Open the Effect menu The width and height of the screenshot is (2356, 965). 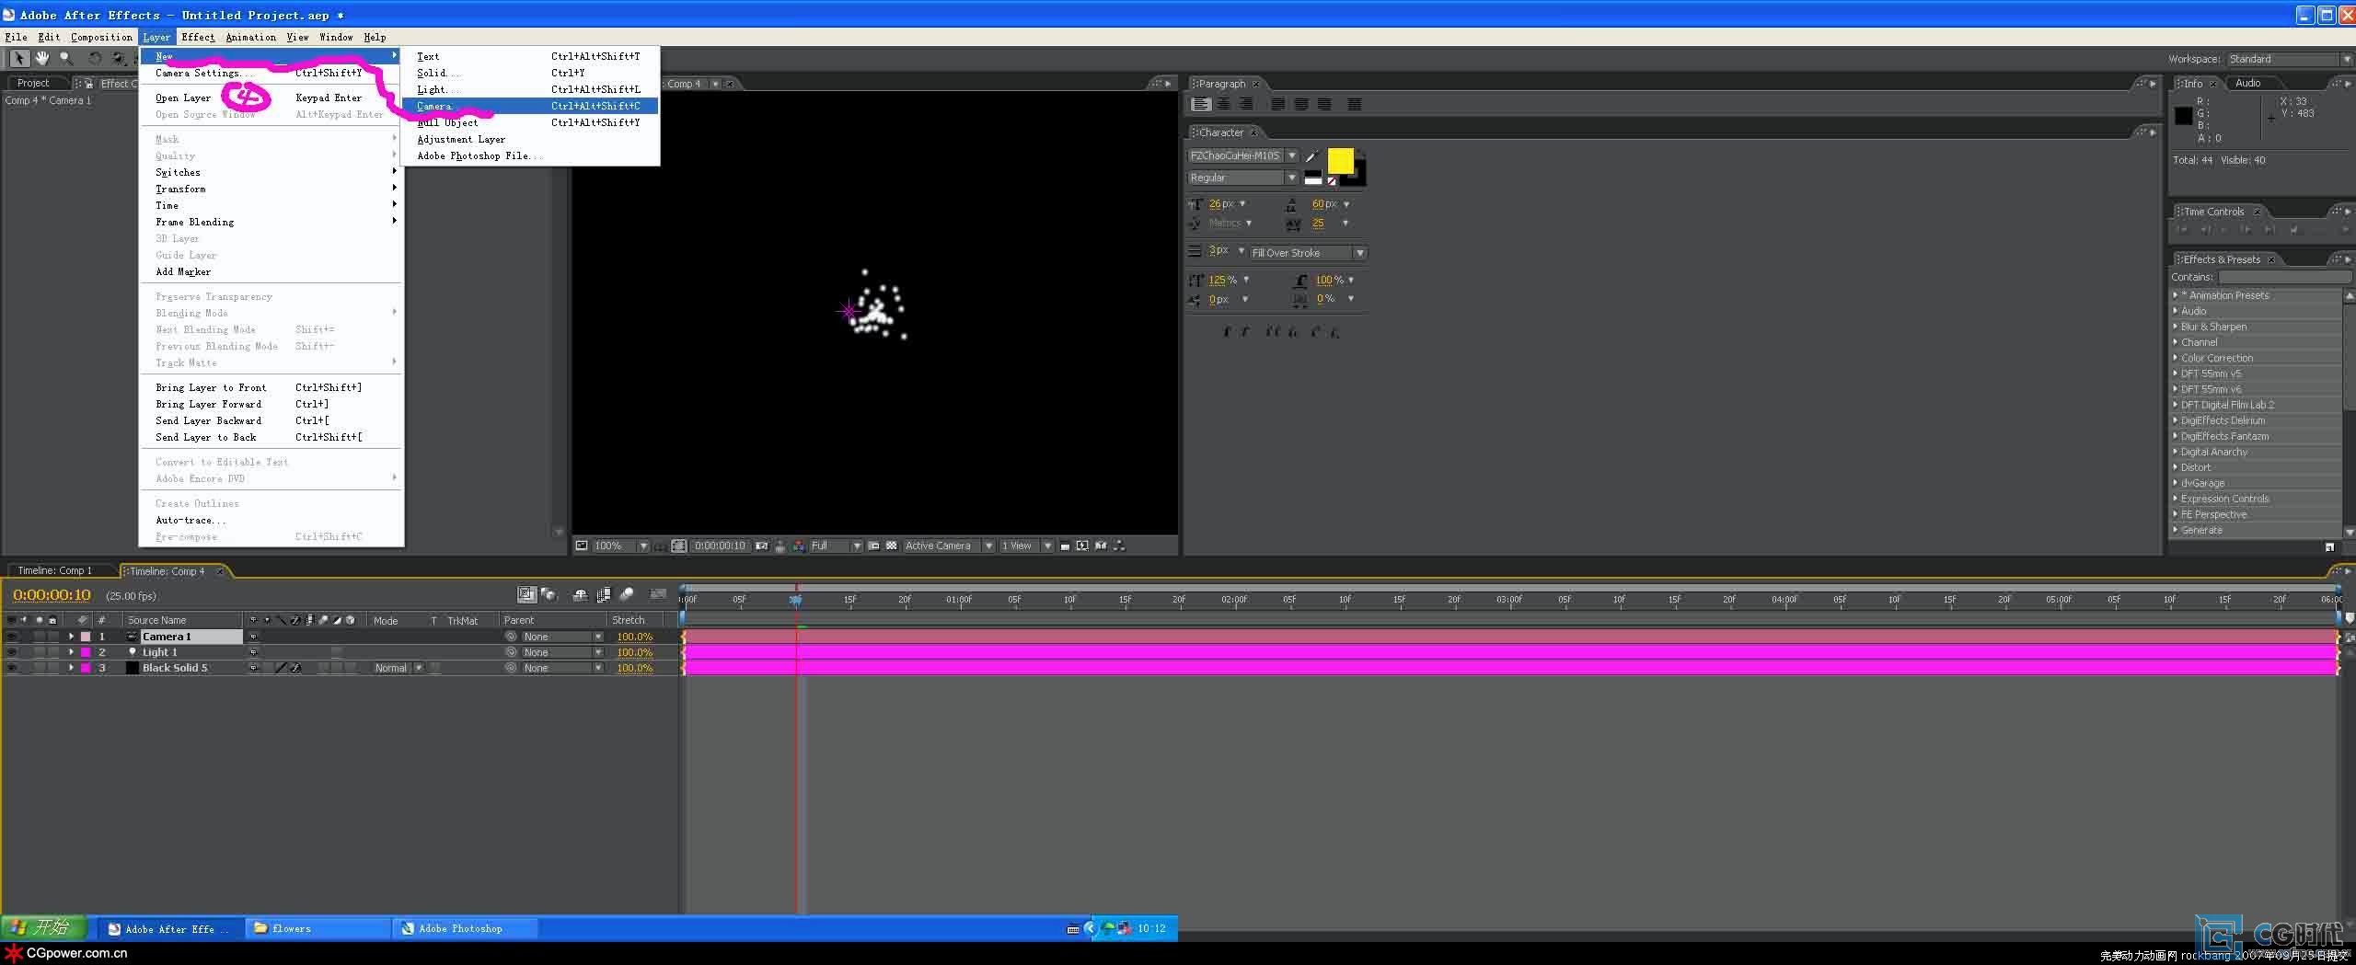[x=198, y=37]
